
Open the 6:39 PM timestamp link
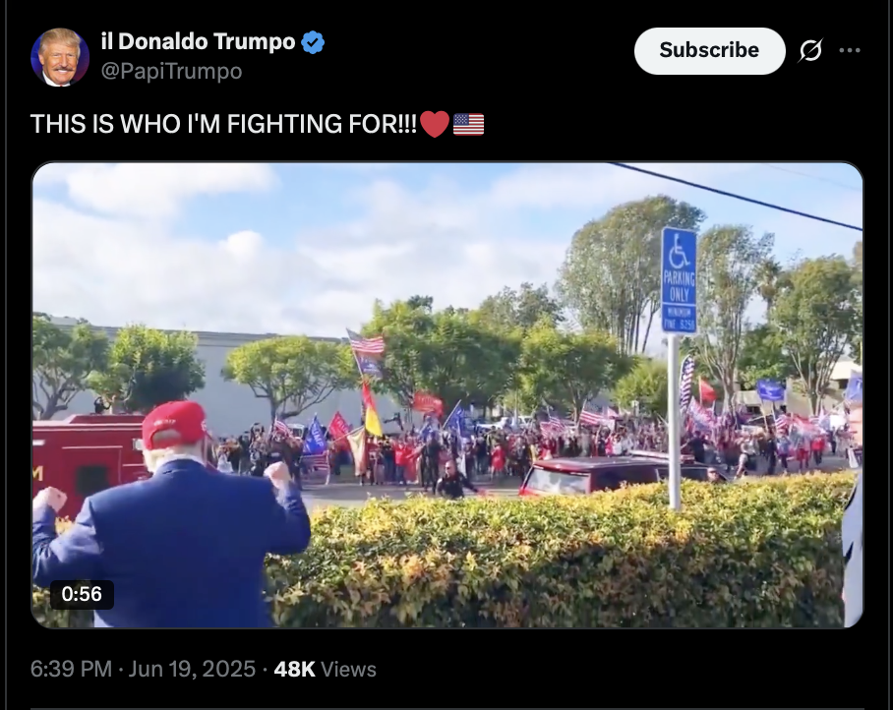pos(71,669)
